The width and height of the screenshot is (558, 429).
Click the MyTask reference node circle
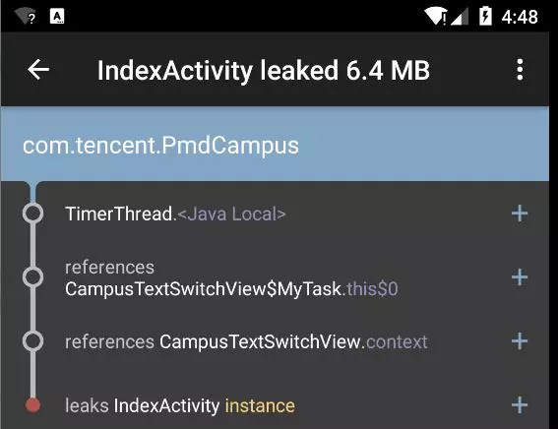tap(32, 277)
